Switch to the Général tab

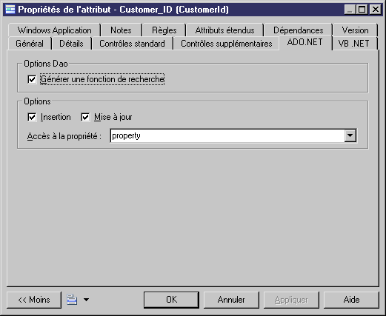[30, 44]
